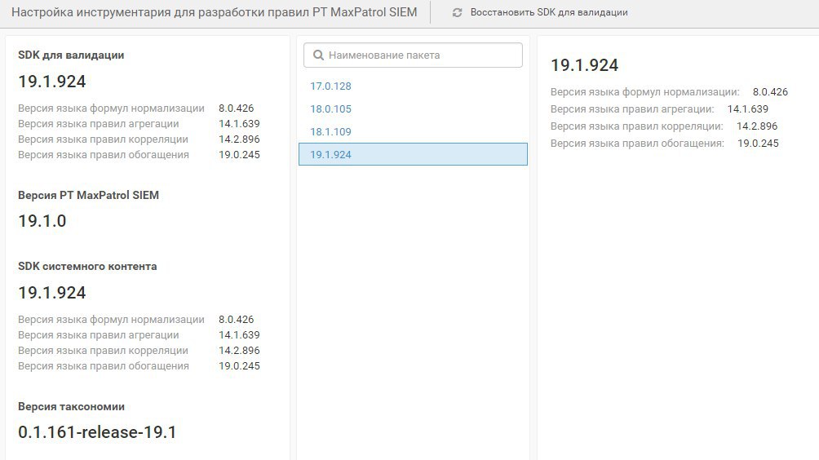Click 14.1.639 under SDK системного контента
Image resolution: width=819 pixels, height=460 pixels.
tap(239, 335)
